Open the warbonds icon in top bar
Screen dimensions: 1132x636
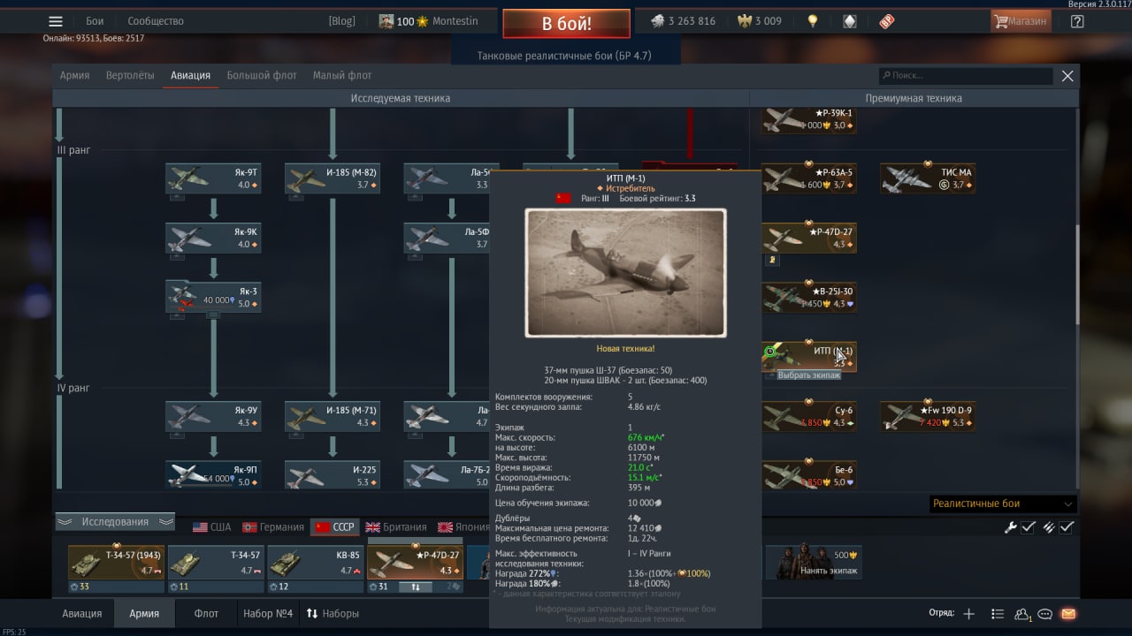[x=850, y=21]
